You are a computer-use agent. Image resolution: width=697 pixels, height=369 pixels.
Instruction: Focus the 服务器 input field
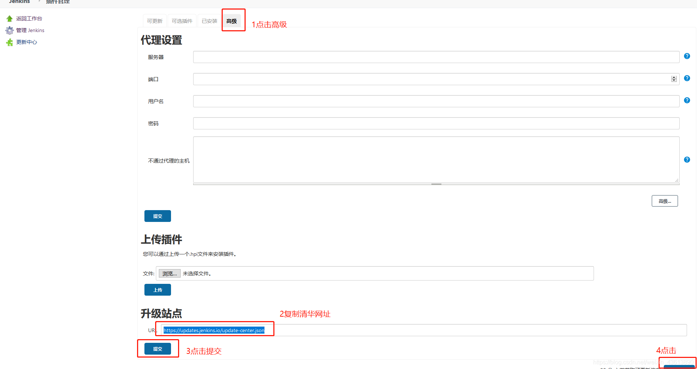[436, 57]
